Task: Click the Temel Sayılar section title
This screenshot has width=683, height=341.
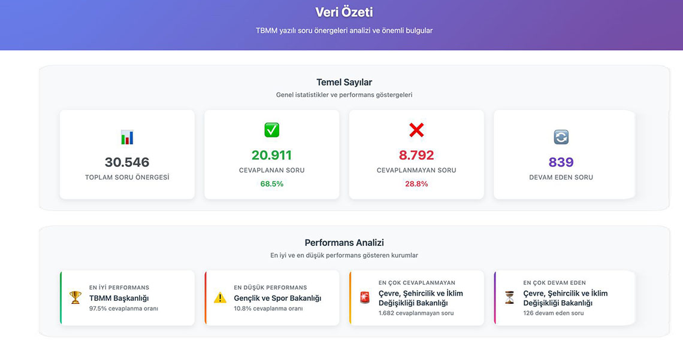Action: point(344,83)
